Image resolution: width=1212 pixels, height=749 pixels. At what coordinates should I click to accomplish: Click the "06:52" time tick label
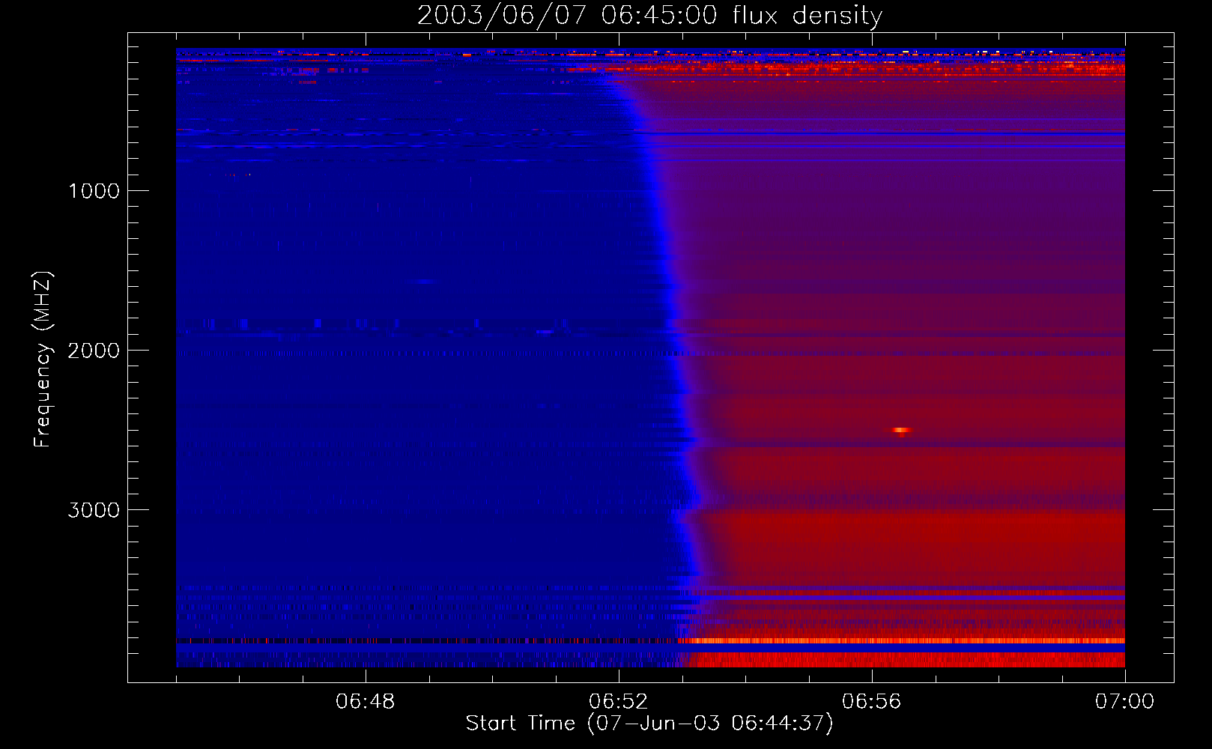(x=619, y=702)
